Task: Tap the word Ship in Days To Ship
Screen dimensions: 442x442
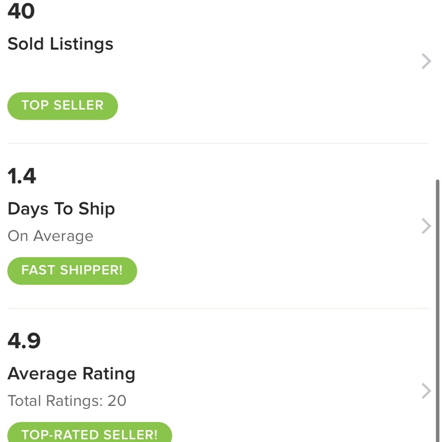Action: point(97,209)
